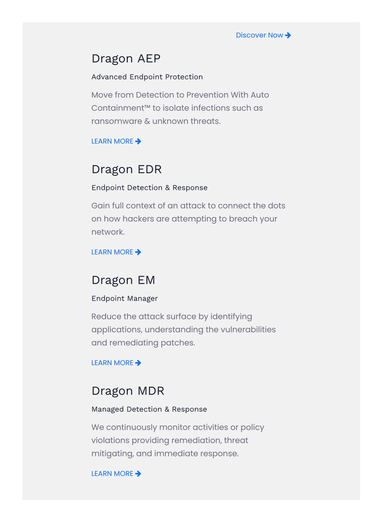372x527 pixels.
Task: Open the Discover Now link
Action: coord(263,35)
